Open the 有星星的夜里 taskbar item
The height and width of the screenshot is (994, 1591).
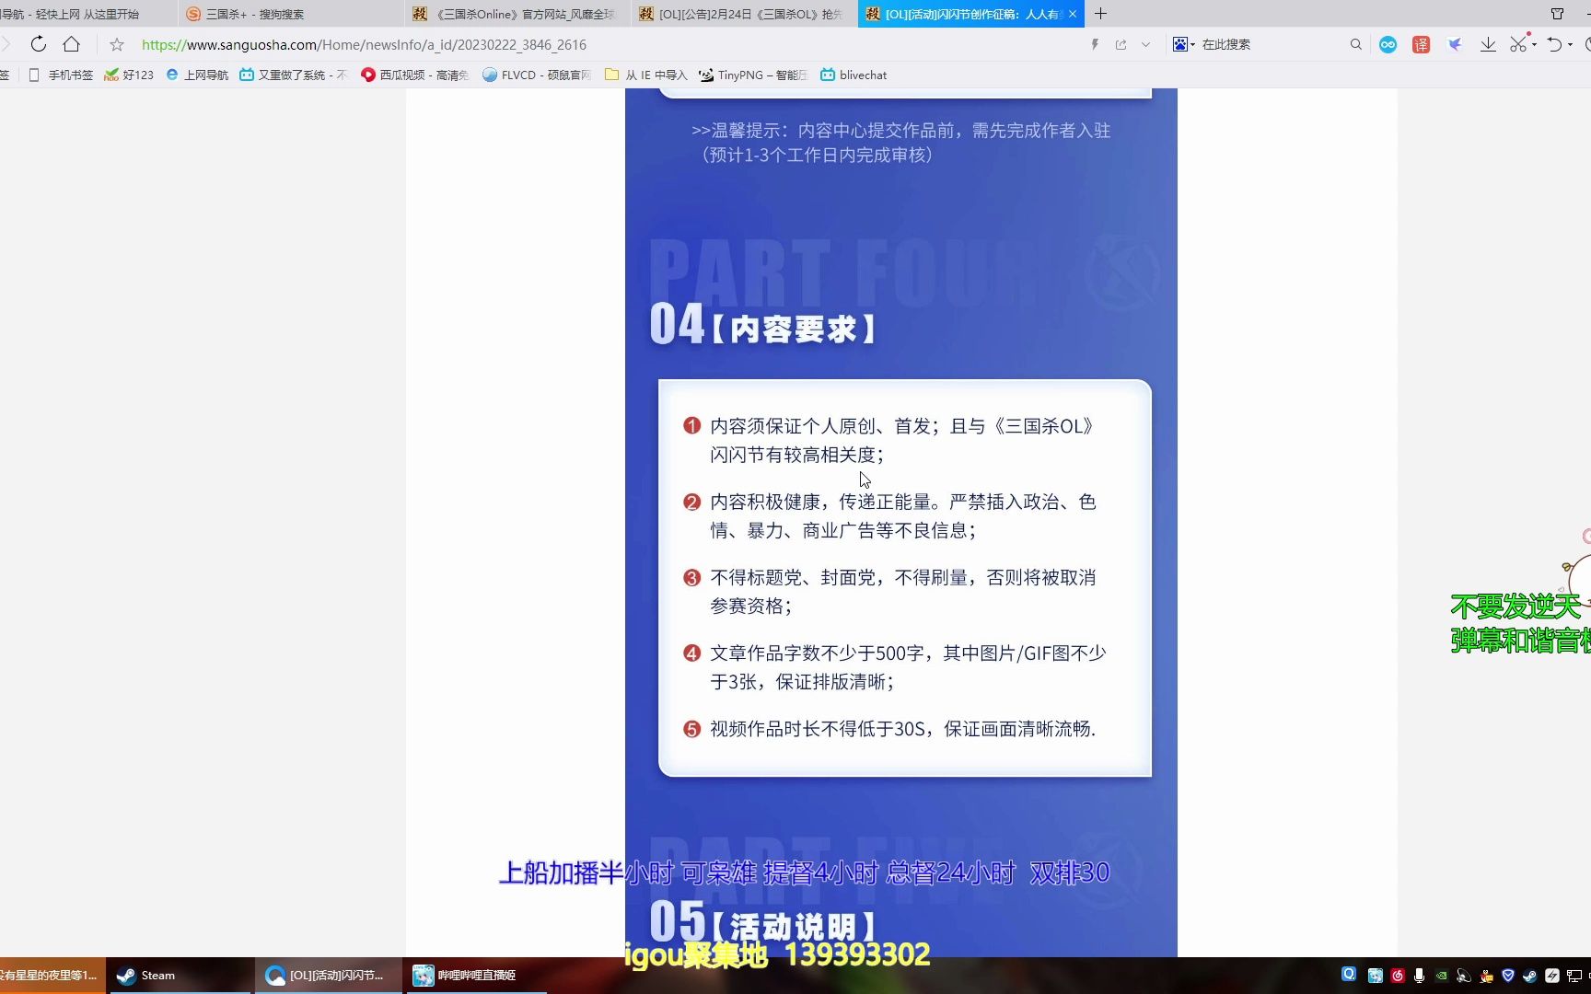click(52, 976)
